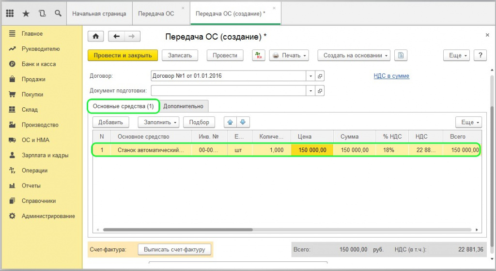
Task: Open Зарплата и кадры section
Action: [45, 155]
